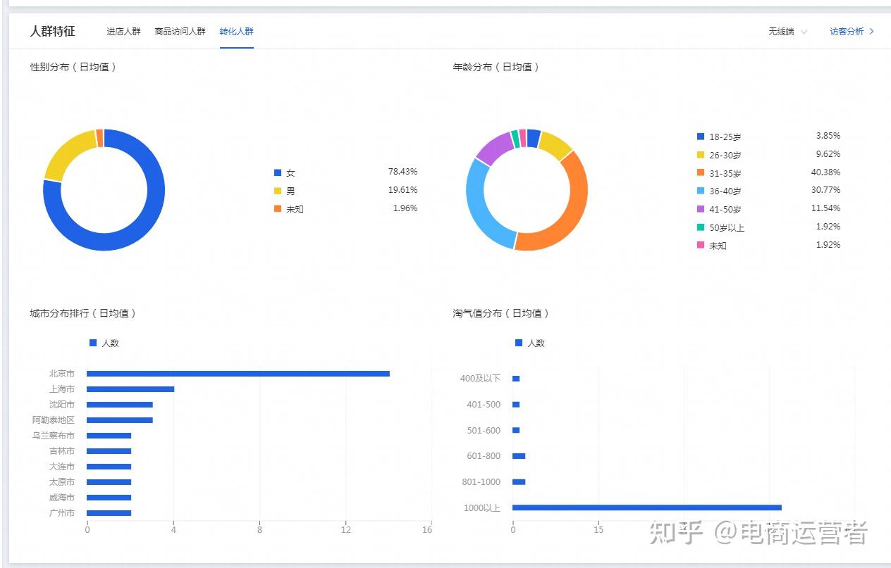Click the 601-800 bar
Viewport: 891px width, 568px height.
519,456
